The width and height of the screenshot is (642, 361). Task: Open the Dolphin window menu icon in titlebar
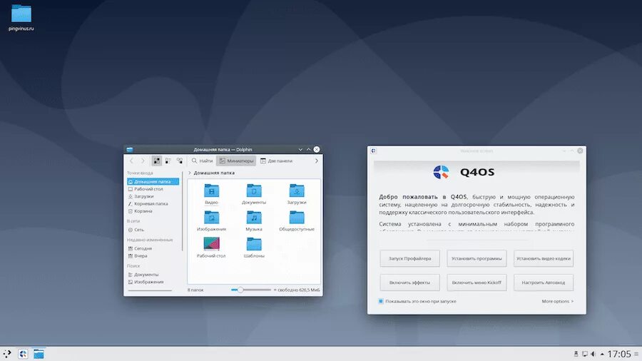130,150
